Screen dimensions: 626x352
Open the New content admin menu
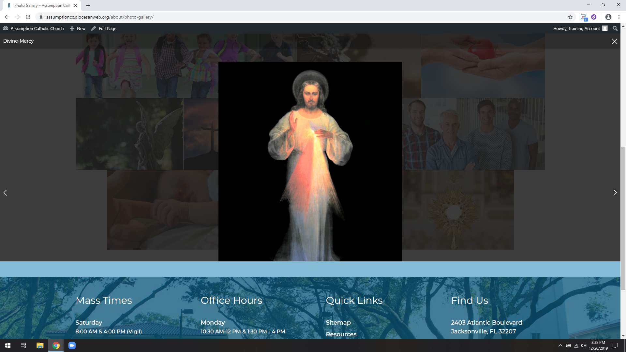(78, 28)
